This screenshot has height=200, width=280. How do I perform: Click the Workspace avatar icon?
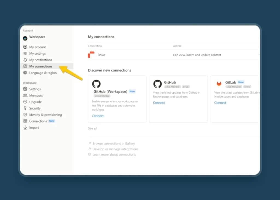pos(25,38)
